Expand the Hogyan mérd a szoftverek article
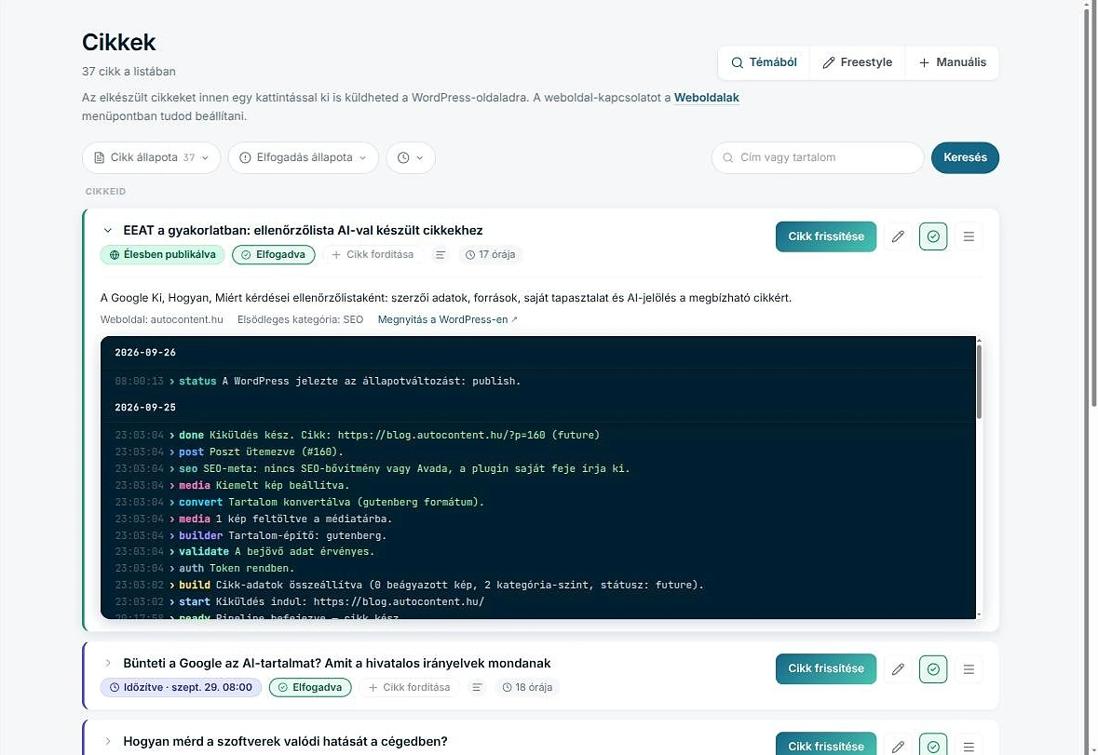1098x755 pixels. pos(108,741)
